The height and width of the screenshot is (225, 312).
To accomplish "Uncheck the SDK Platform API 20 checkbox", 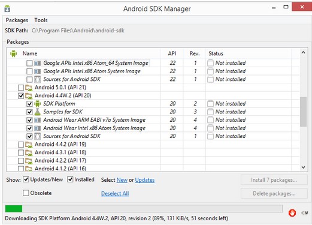I will tap(29, 104).
